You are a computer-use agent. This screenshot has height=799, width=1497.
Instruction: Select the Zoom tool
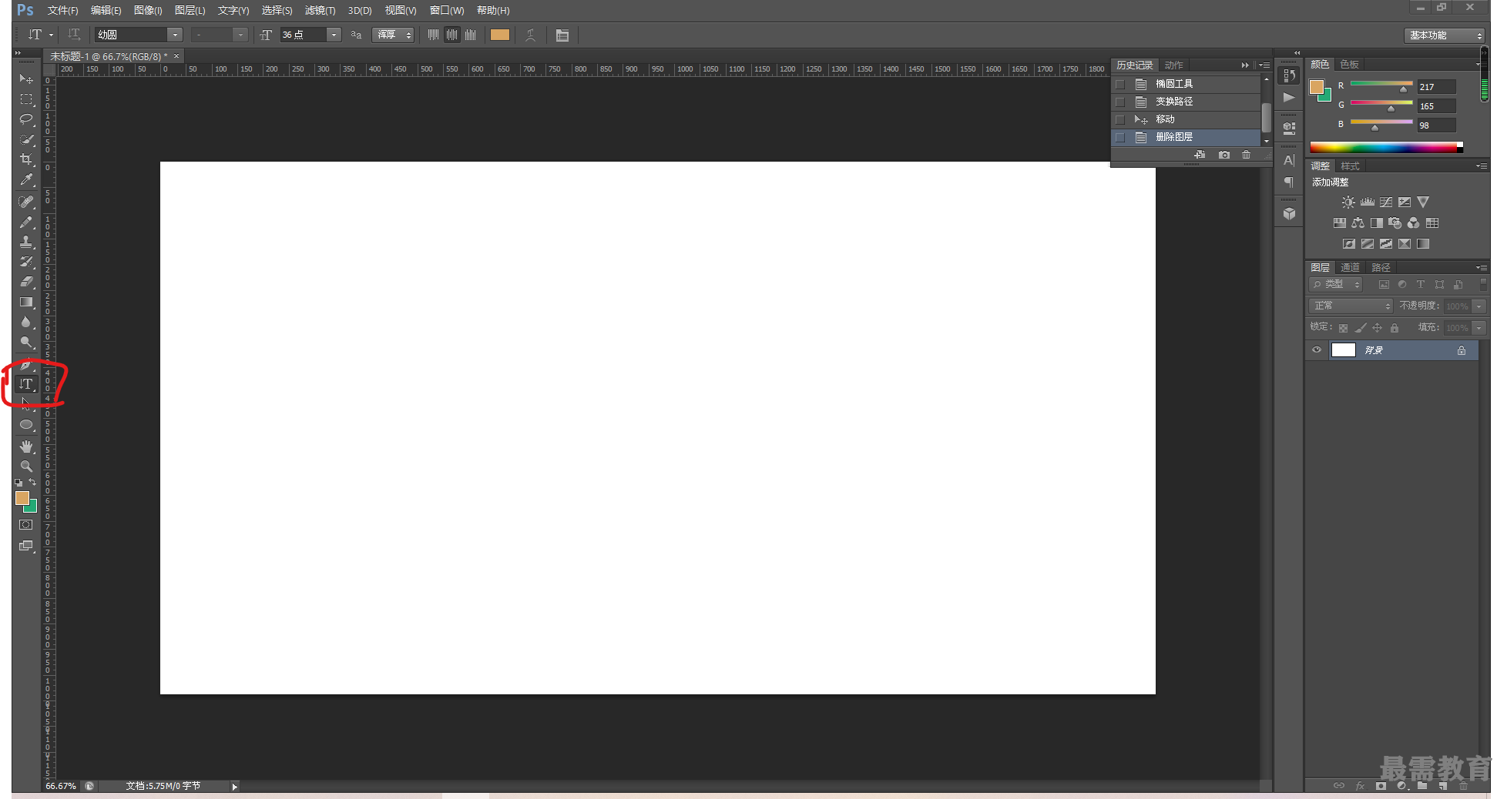pos(26,466)
